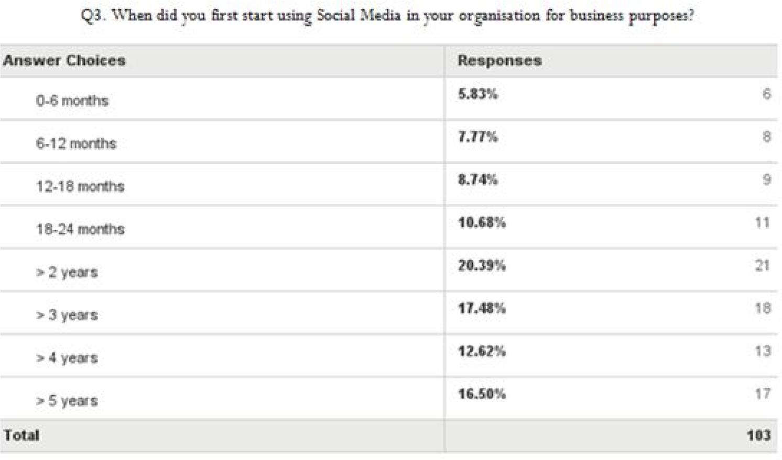Image resolution: width=782 pixels, height=460 pixels.
Task: Select the > 2 years answer row
Action: [x=388, y=271]
